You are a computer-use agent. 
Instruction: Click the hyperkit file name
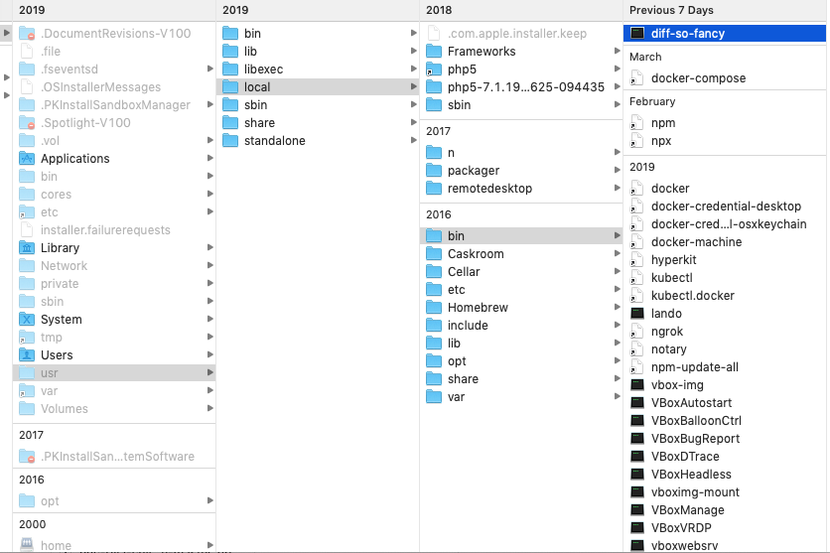(673, 260)
